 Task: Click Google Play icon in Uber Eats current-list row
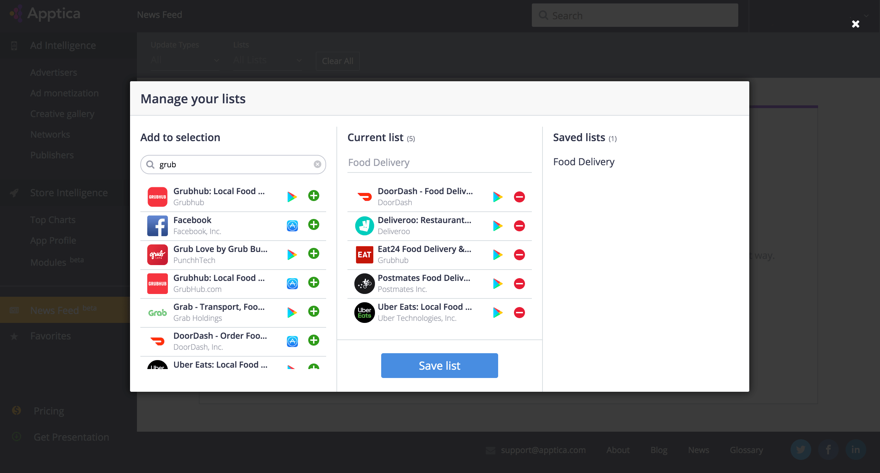tap(498, 313)
